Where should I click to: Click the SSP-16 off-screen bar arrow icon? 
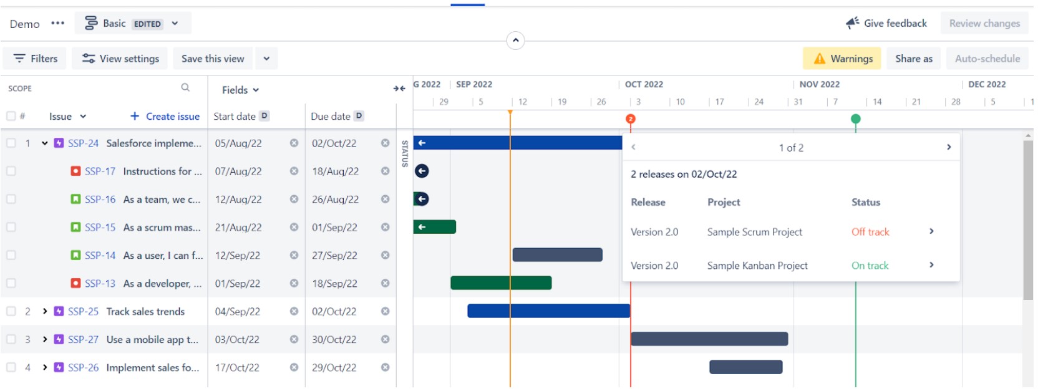(x=422, y=199)
